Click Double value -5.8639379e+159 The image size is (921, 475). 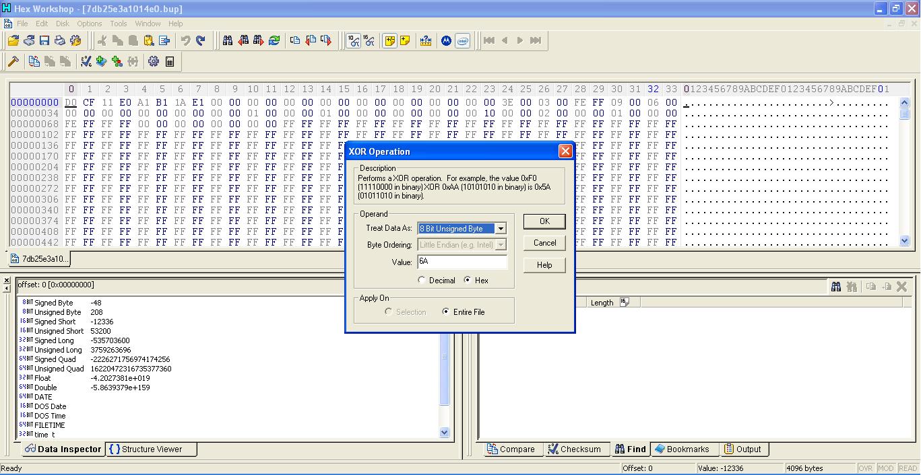pyautogui.click(x=120, y=388)
